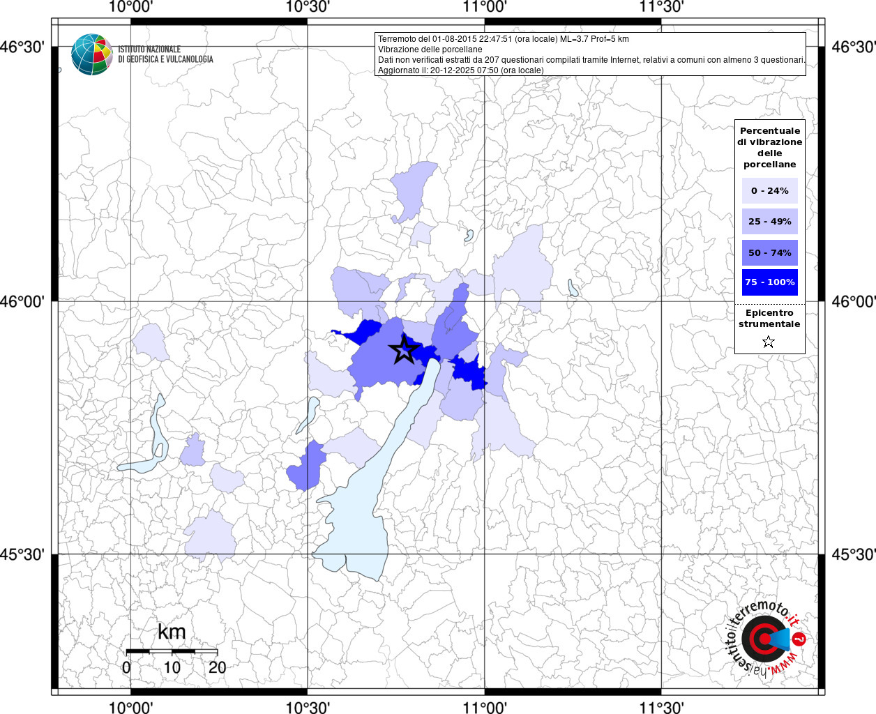Select the 75 - 100% legend swatch

[769, 282]
